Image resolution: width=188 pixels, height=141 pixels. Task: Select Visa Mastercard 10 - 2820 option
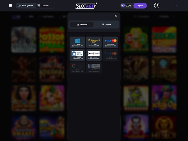tap(110, 42)
